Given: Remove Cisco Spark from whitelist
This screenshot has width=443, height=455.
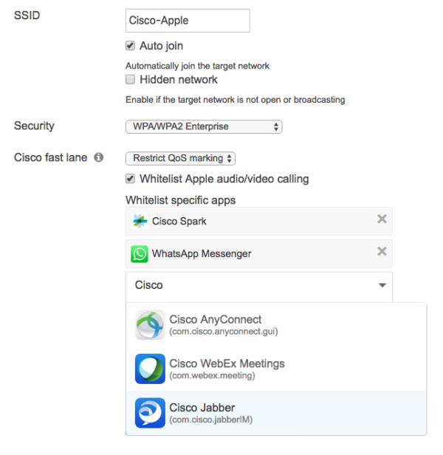Looking at the screenshot, I should (x=382, y=219).
